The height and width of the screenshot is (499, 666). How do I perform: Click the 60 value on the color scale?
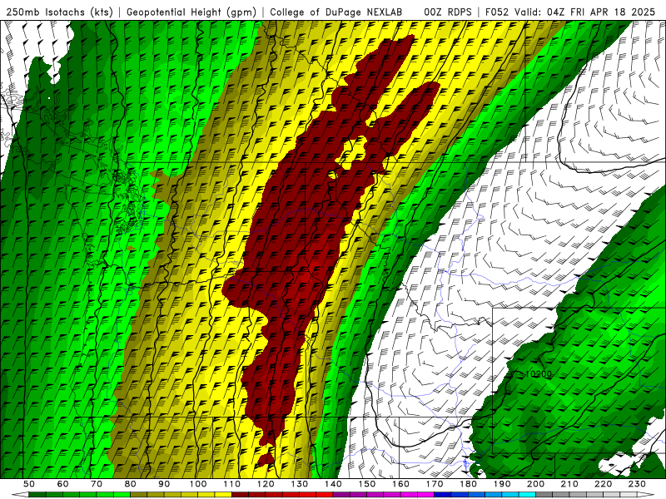[62, 484]
